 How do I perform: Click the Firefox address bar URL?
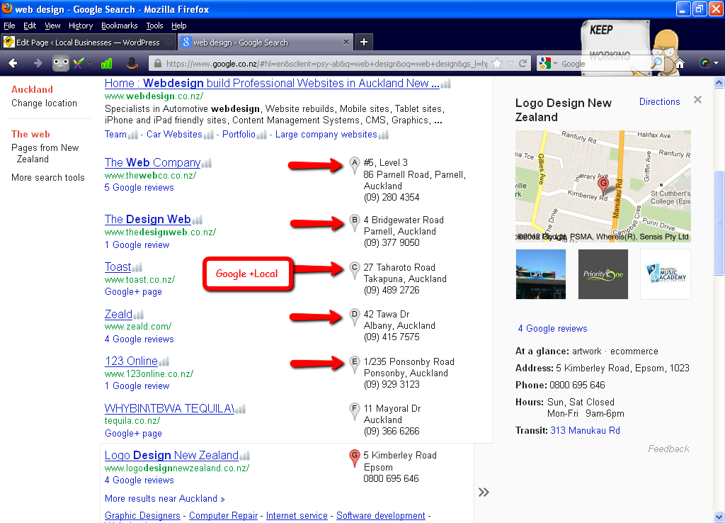pos(326,63)
